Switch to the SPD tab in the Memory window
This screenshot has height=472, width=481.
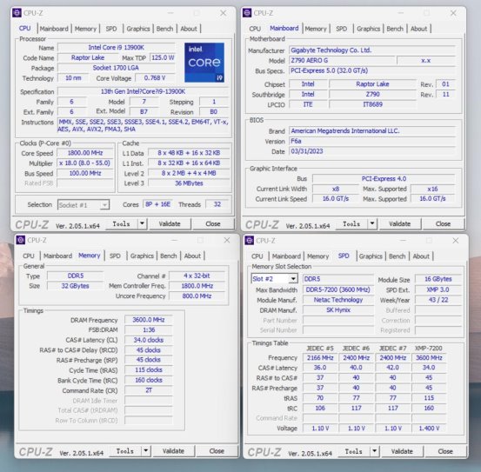[x=115, y=256]
